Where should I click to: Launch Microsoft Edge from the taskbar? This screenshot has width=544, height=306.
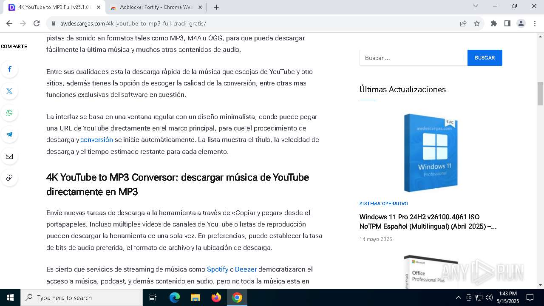[x=175, y=297]
